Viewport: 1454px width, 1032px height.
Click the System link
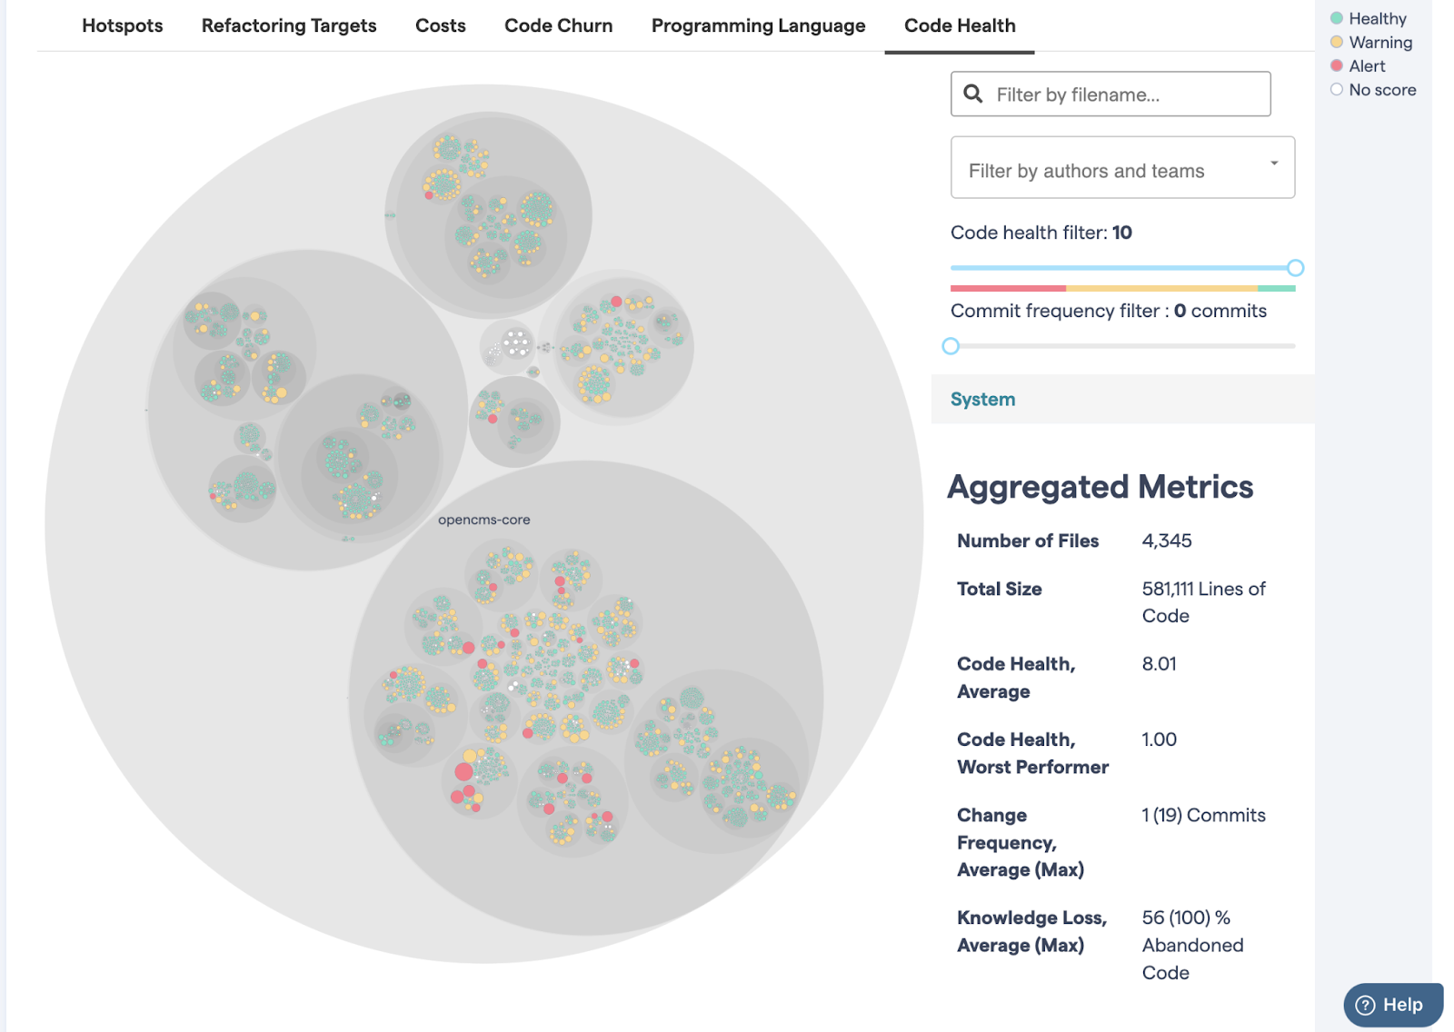click(982, 399)
